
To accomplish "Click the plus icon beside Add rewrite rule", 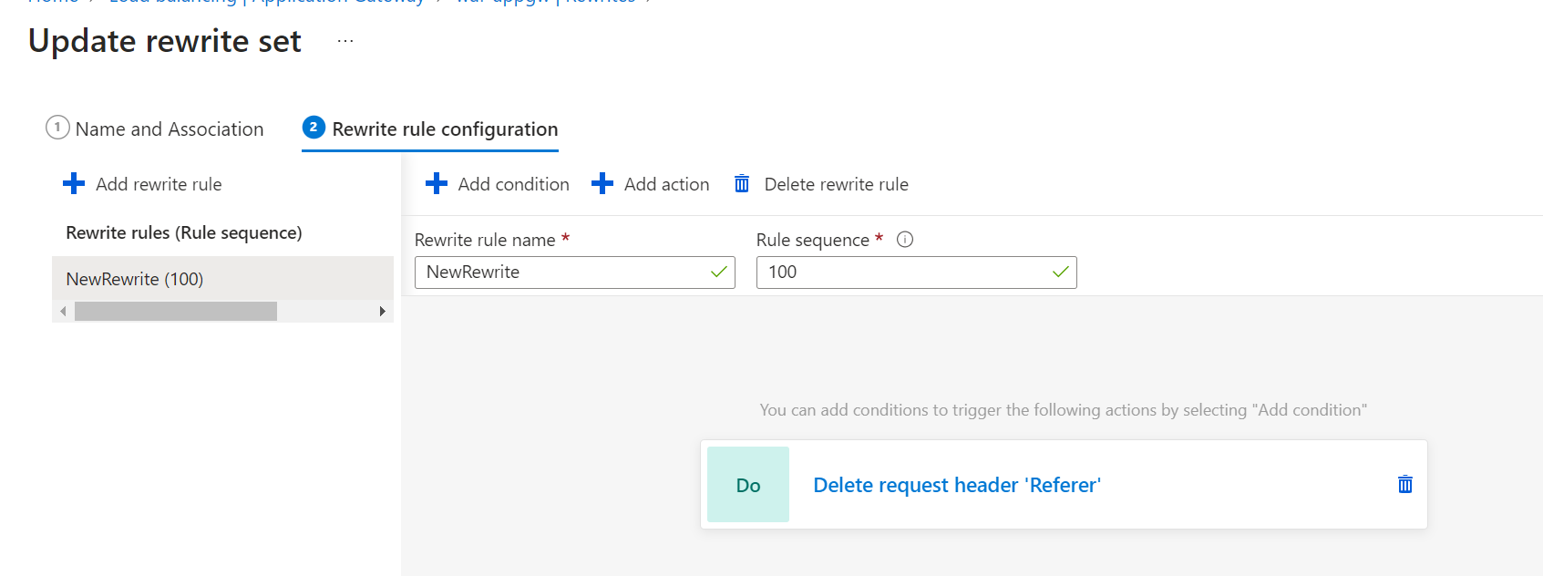I will [74, 184].
